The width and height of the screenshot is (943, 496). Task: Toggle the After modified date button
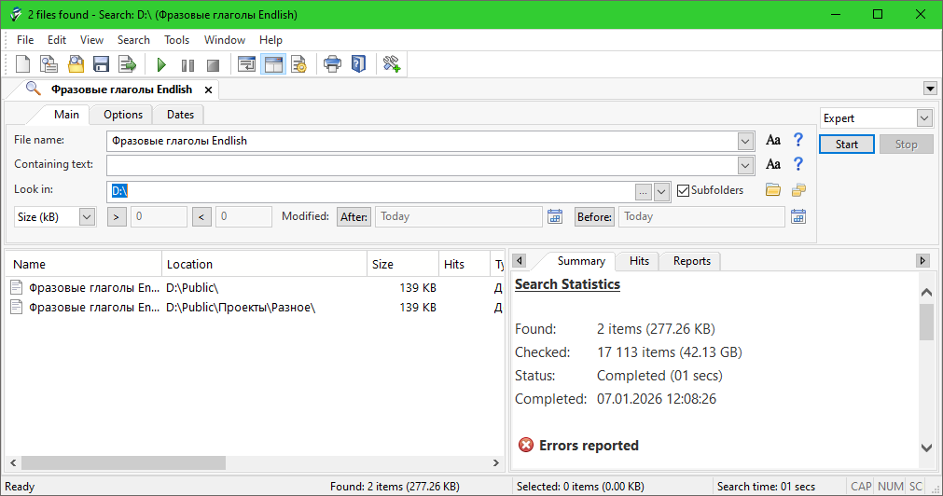coord(354,216)
